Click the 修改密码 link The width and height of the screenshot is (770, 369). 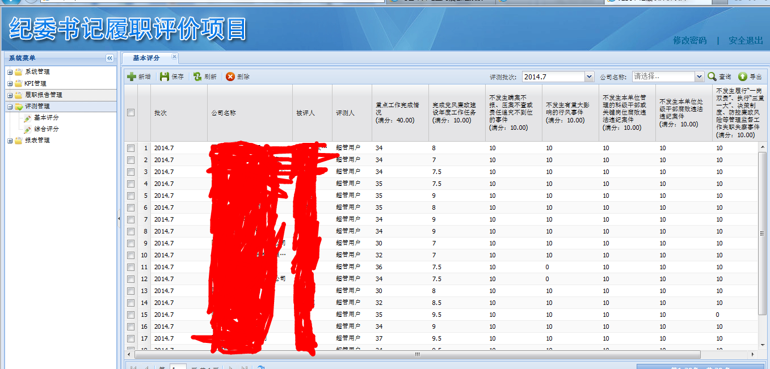click(689, 41)
